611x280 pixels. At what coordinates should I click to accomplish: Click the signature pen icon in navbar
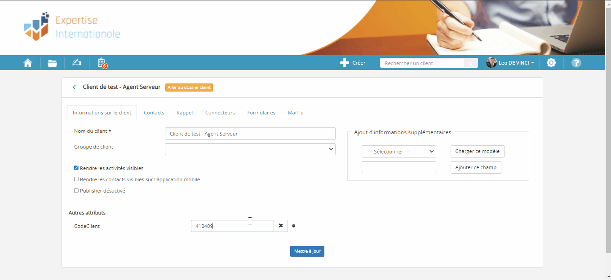pyautogui.click(x=76, y=63)
